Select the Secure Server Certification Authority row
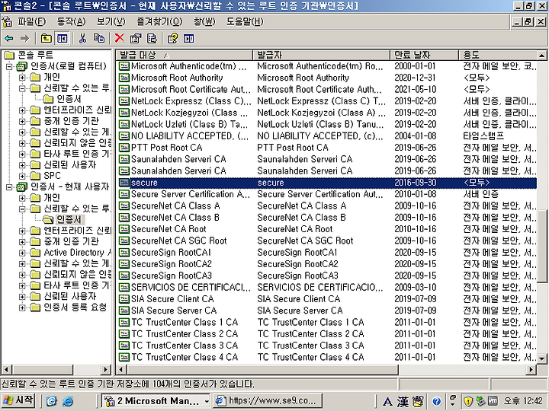This screenshot has width=549, height=411. 327,194
